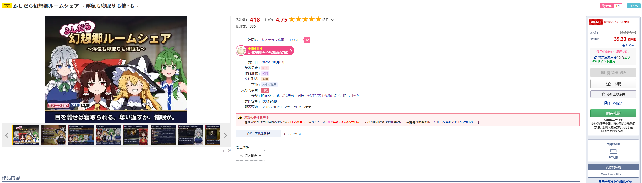Click the 浏览器视听 browser view button
642x183 pixels.
point(613,73)
